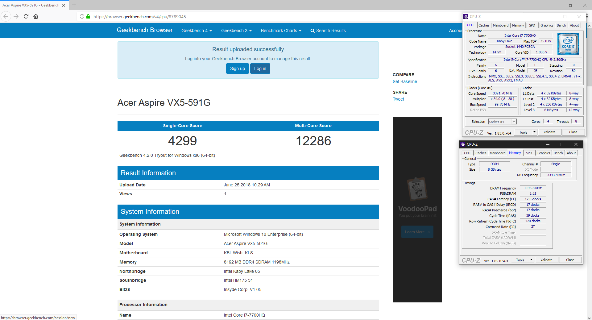
Task: Click Tools button in lower CPU-Z window
Action: coord(520,260)
